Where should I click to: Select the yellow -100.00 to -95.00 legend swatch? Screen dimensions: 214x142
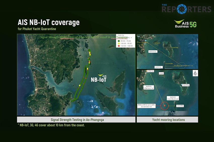click(119, 43)
